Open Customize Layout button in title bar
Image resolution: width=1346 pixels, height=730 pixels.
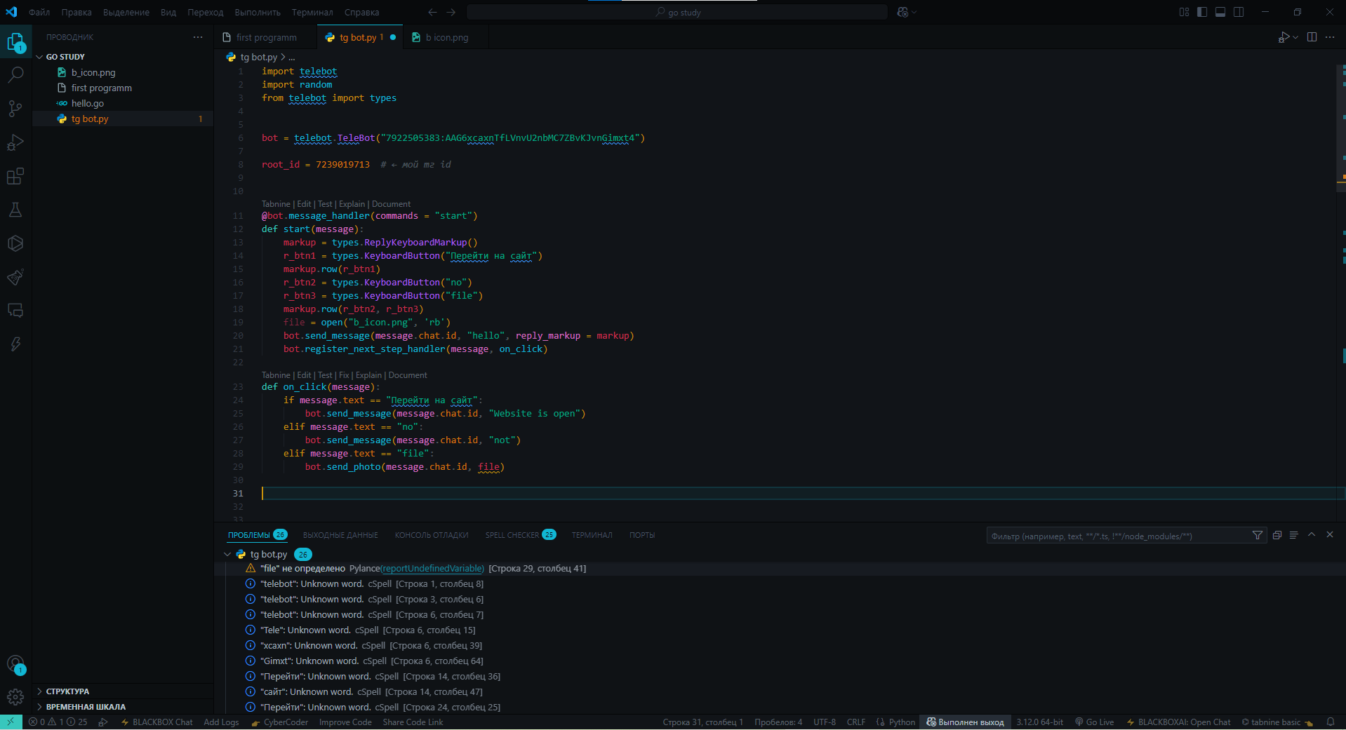click(x=1184, y=12)
